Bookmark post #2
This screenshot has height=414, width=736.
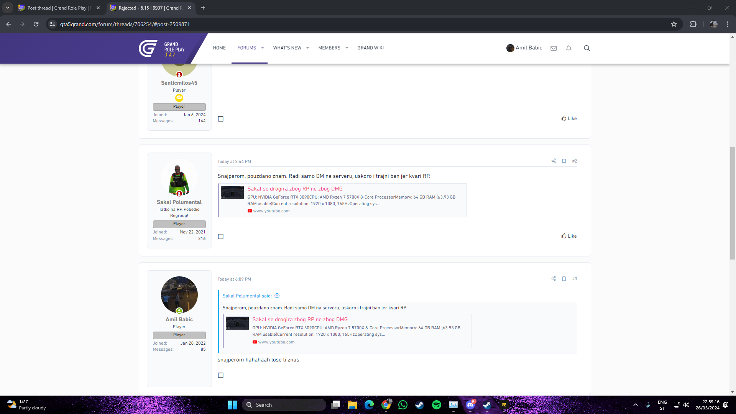click(x=564, y=161)
